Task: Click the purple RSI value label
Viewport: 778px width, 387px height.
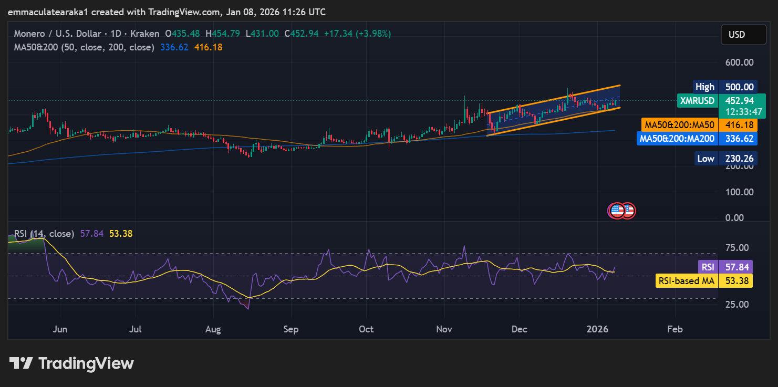Action: tap(708, 267)
